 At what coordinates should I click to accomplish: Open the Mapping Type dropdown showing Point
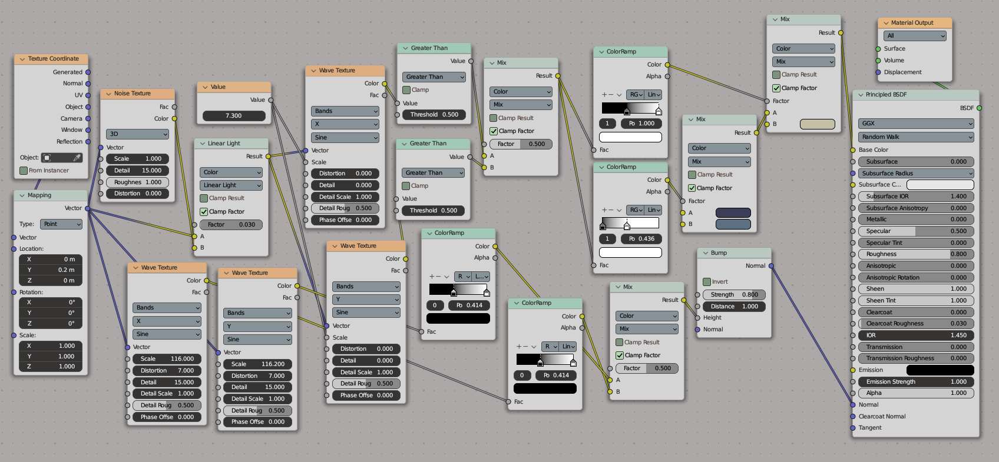coord(61,224)
